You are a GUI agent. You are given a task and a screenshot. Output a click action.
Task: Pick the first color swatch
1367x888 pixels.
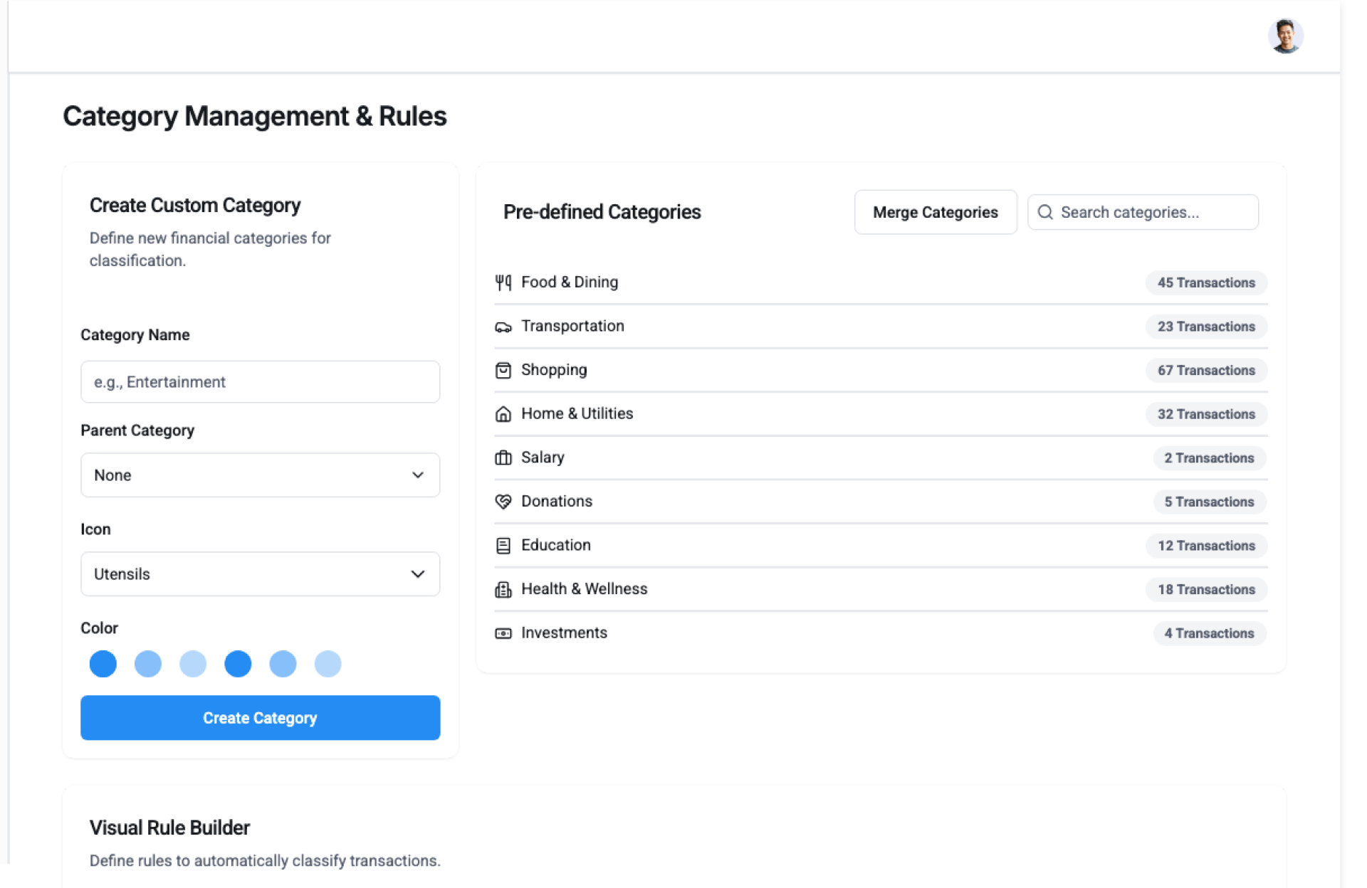(x=103, y=664)
